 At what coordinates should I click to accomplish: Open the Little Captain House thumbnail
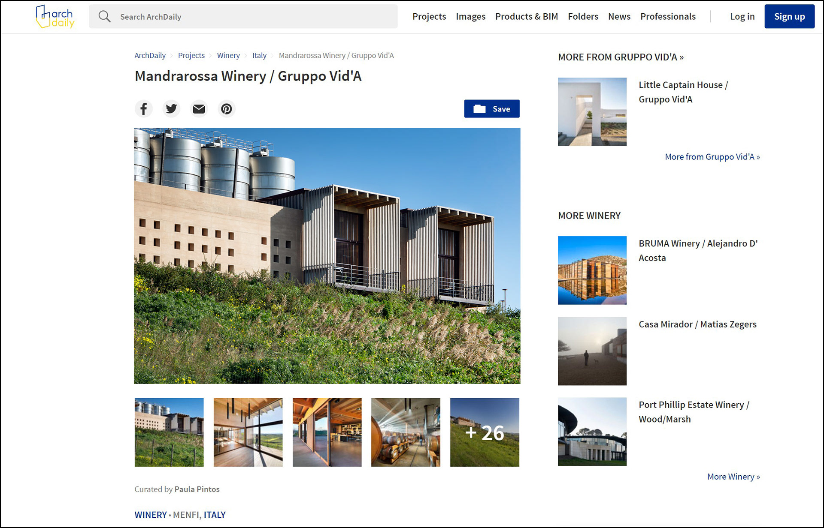pos(592,112)
